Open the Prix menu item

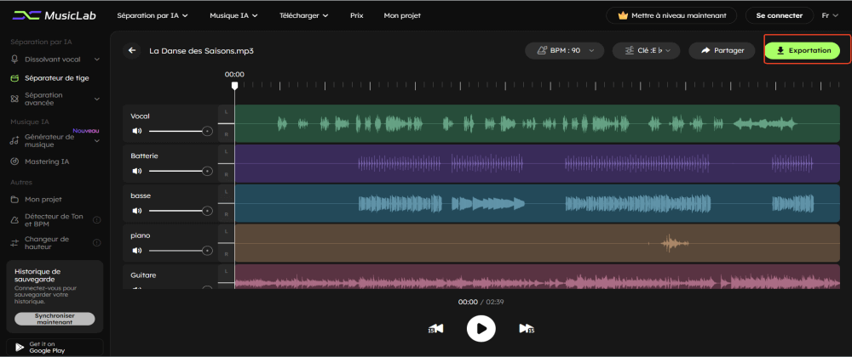click(x=356, y=15)
